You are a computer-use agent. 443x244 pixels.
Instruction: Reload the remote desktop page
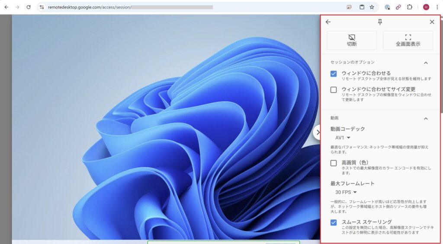(x=29, y=7)
